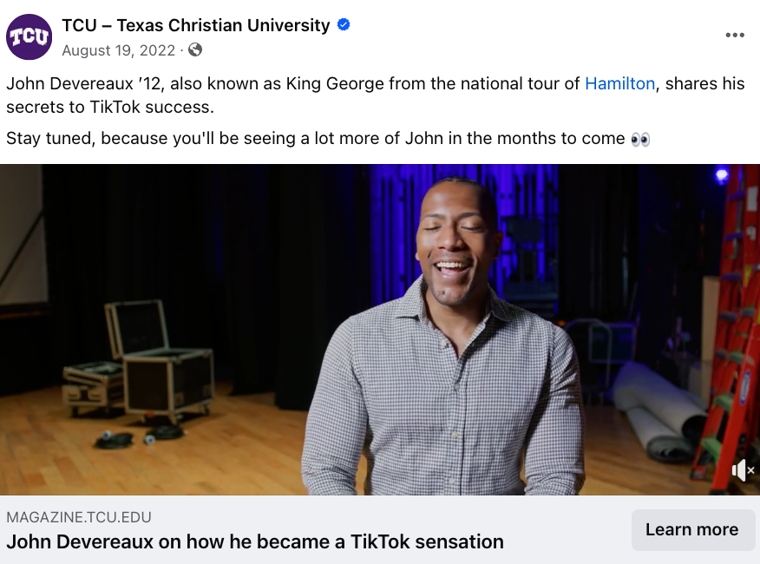
Task: Click the blue verified badge
Action: (344, 25)
